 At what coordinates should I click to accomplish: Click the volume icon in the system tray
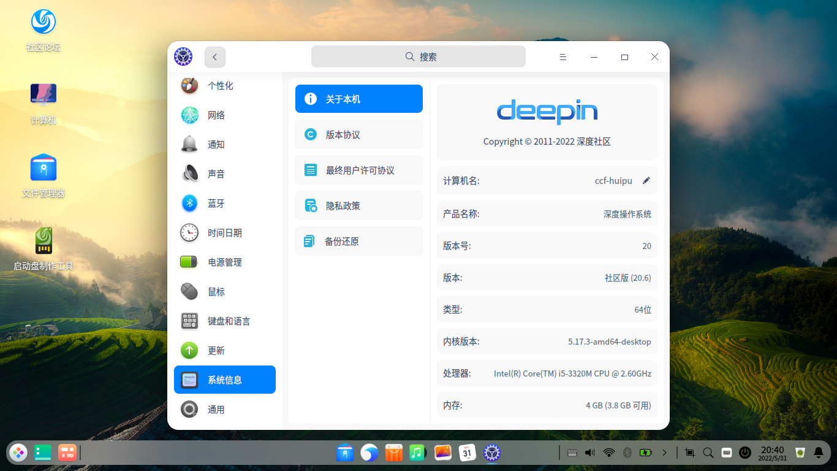(589, 453)
